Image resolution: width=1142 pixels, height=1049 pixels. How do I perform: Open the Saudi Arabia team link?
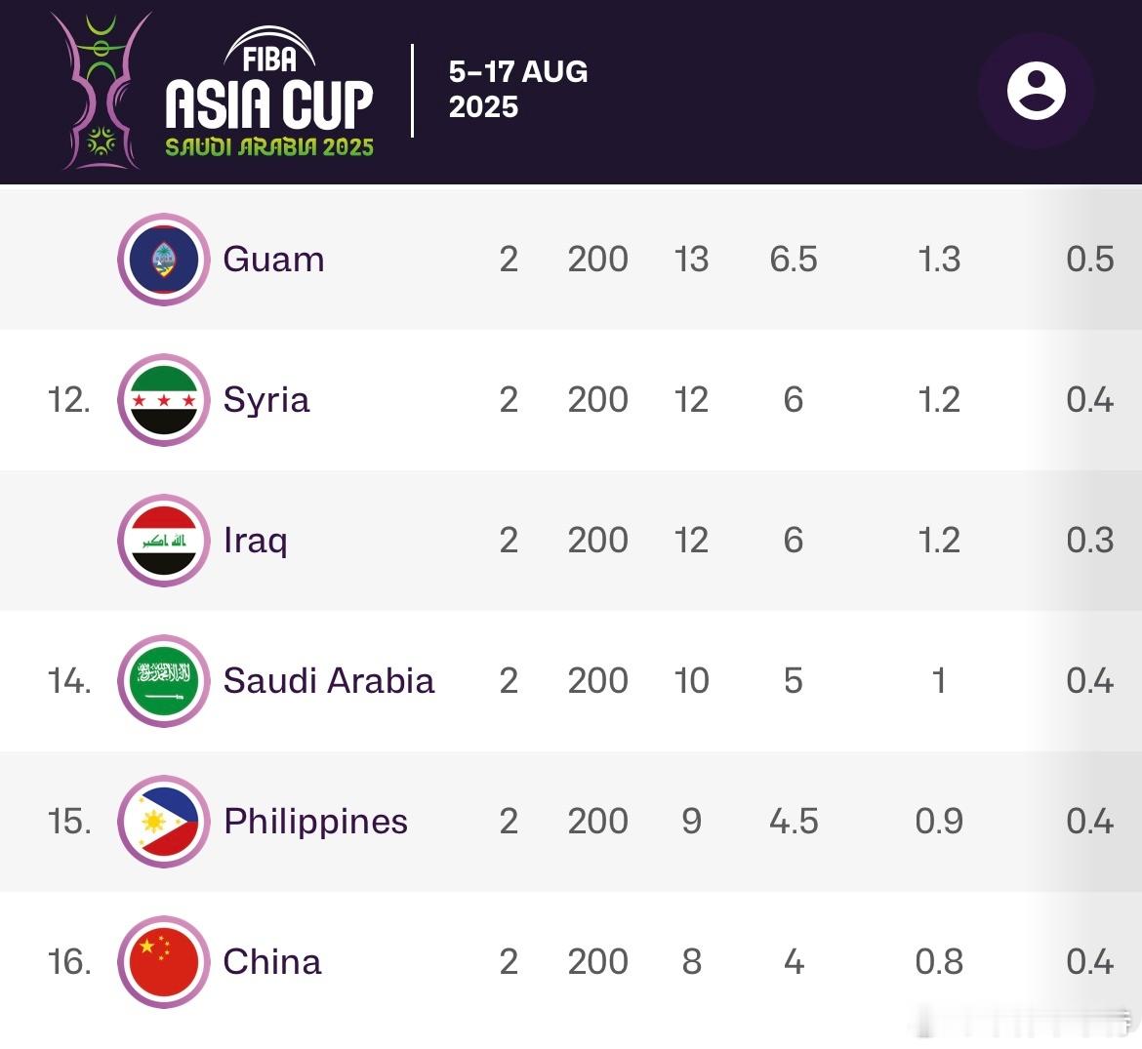tap(329, 681)
